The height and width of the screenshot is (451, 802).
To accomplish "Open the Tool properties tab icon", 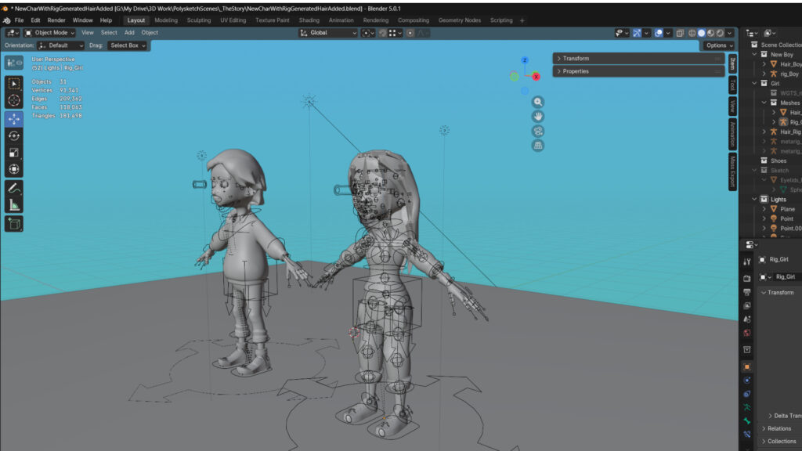I will click(747, 261).
